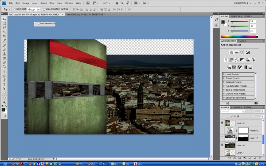The height and width of the screenshot is (166, 266).
Task: Add a Gradient Map adjustment
Action: (245, 67)
